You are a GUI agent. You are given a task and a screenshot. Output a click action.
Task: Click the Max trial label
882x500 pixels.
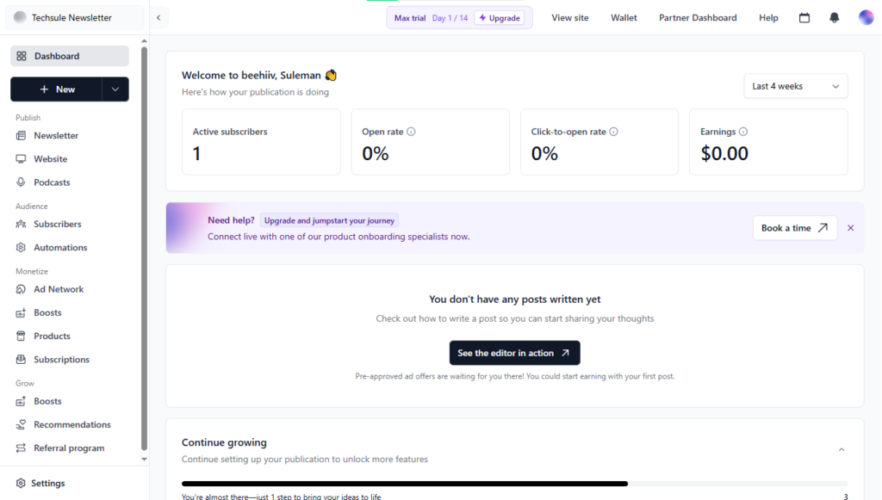point(410,18)
